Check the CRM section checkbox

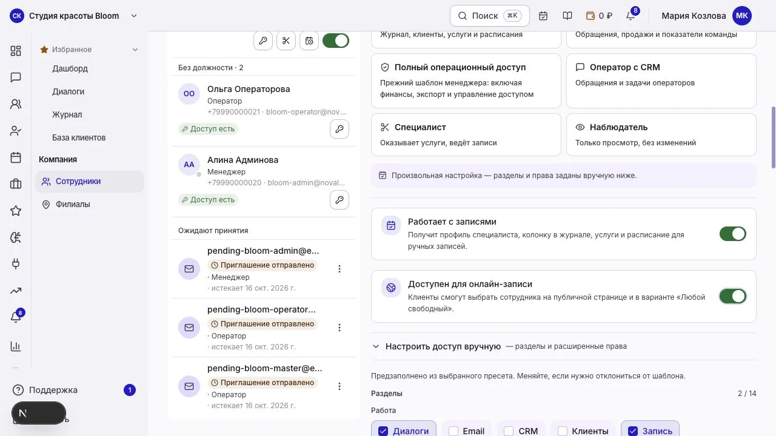509,431
